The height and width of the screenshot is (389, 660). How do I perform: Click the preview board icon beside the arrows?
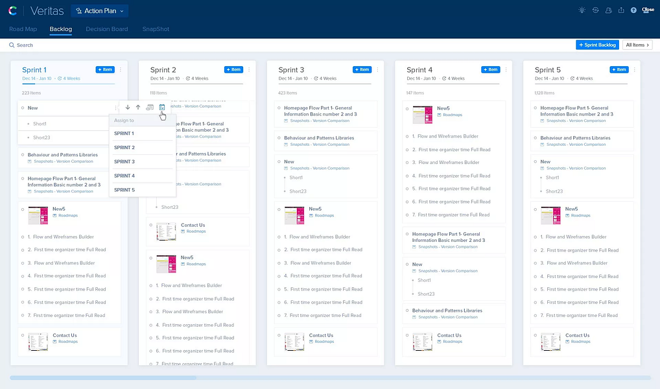[x=149, y=108]
